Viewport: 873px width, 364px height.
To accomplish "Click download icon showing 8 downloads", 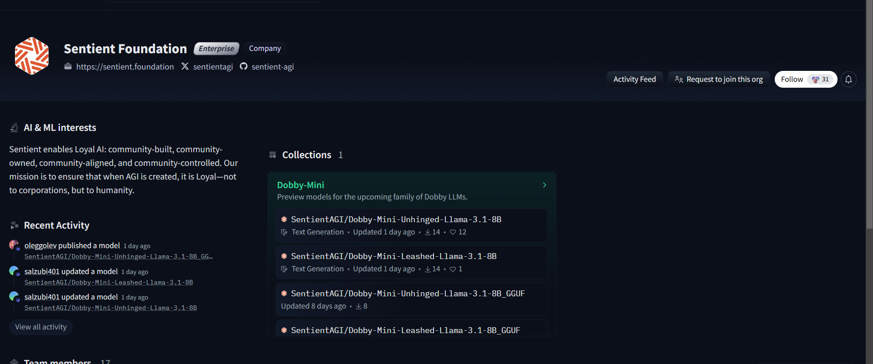I will (x=358, y=306).
